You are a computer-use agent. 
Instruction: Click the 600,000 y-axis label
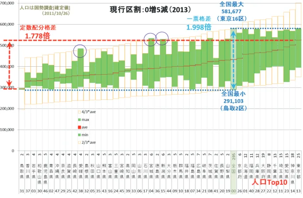point(7,24)
